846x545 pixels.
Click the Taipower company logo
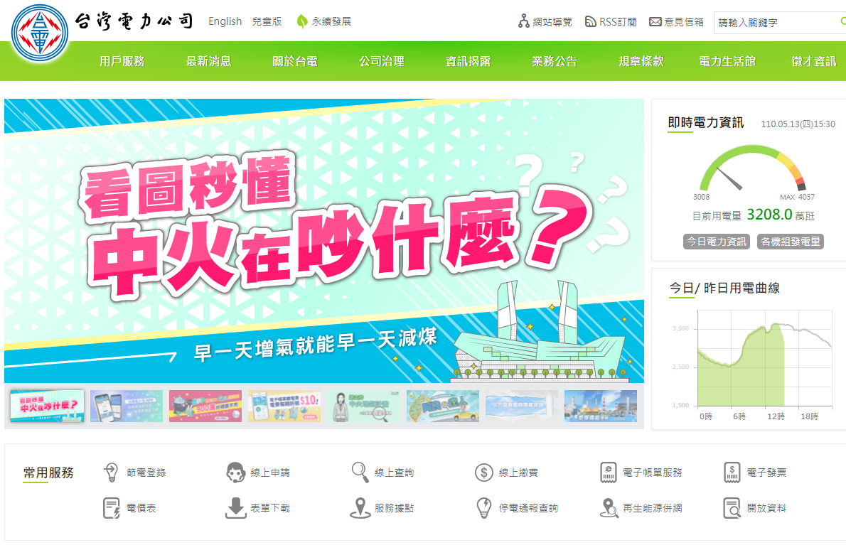tap(40, 33)
